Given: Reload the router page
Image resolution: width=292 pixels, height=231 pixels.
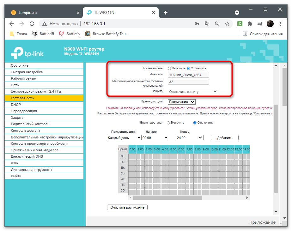Looking at the screenshot, I should tap(32, 24).
